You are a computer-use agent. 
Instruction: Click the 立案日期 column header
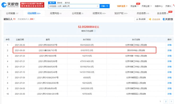(x=20, y=40)
